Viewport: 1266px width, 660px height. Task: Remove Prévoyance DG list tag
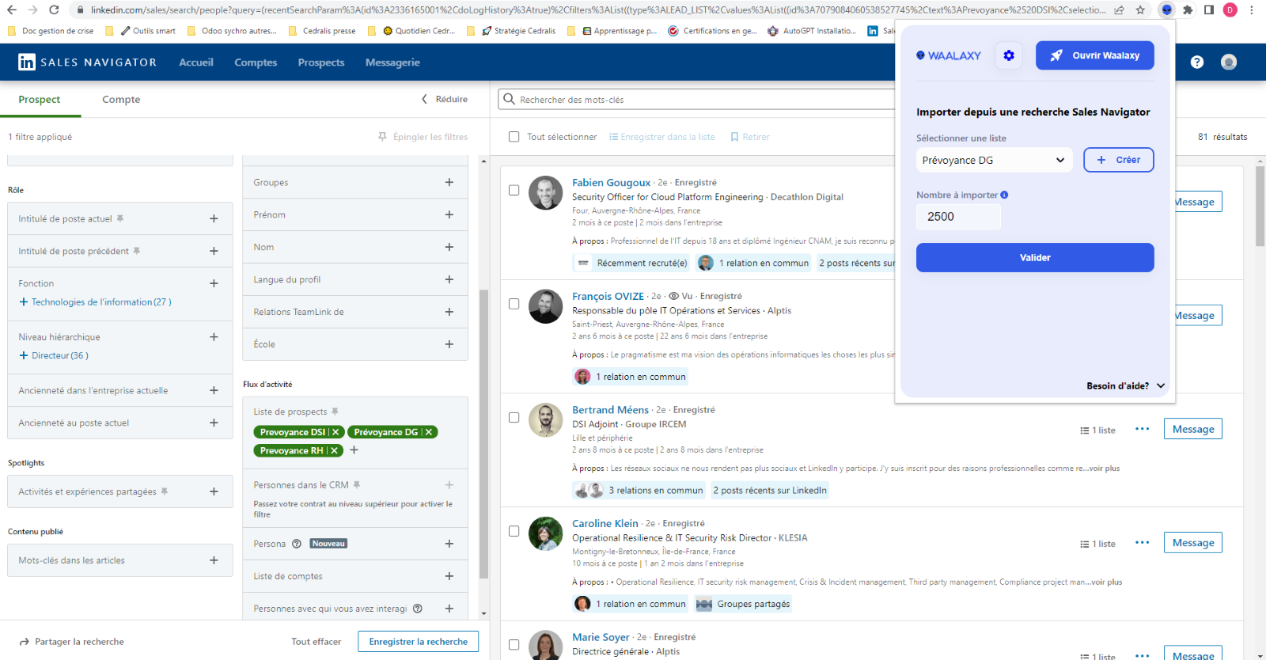click(428, 432)
